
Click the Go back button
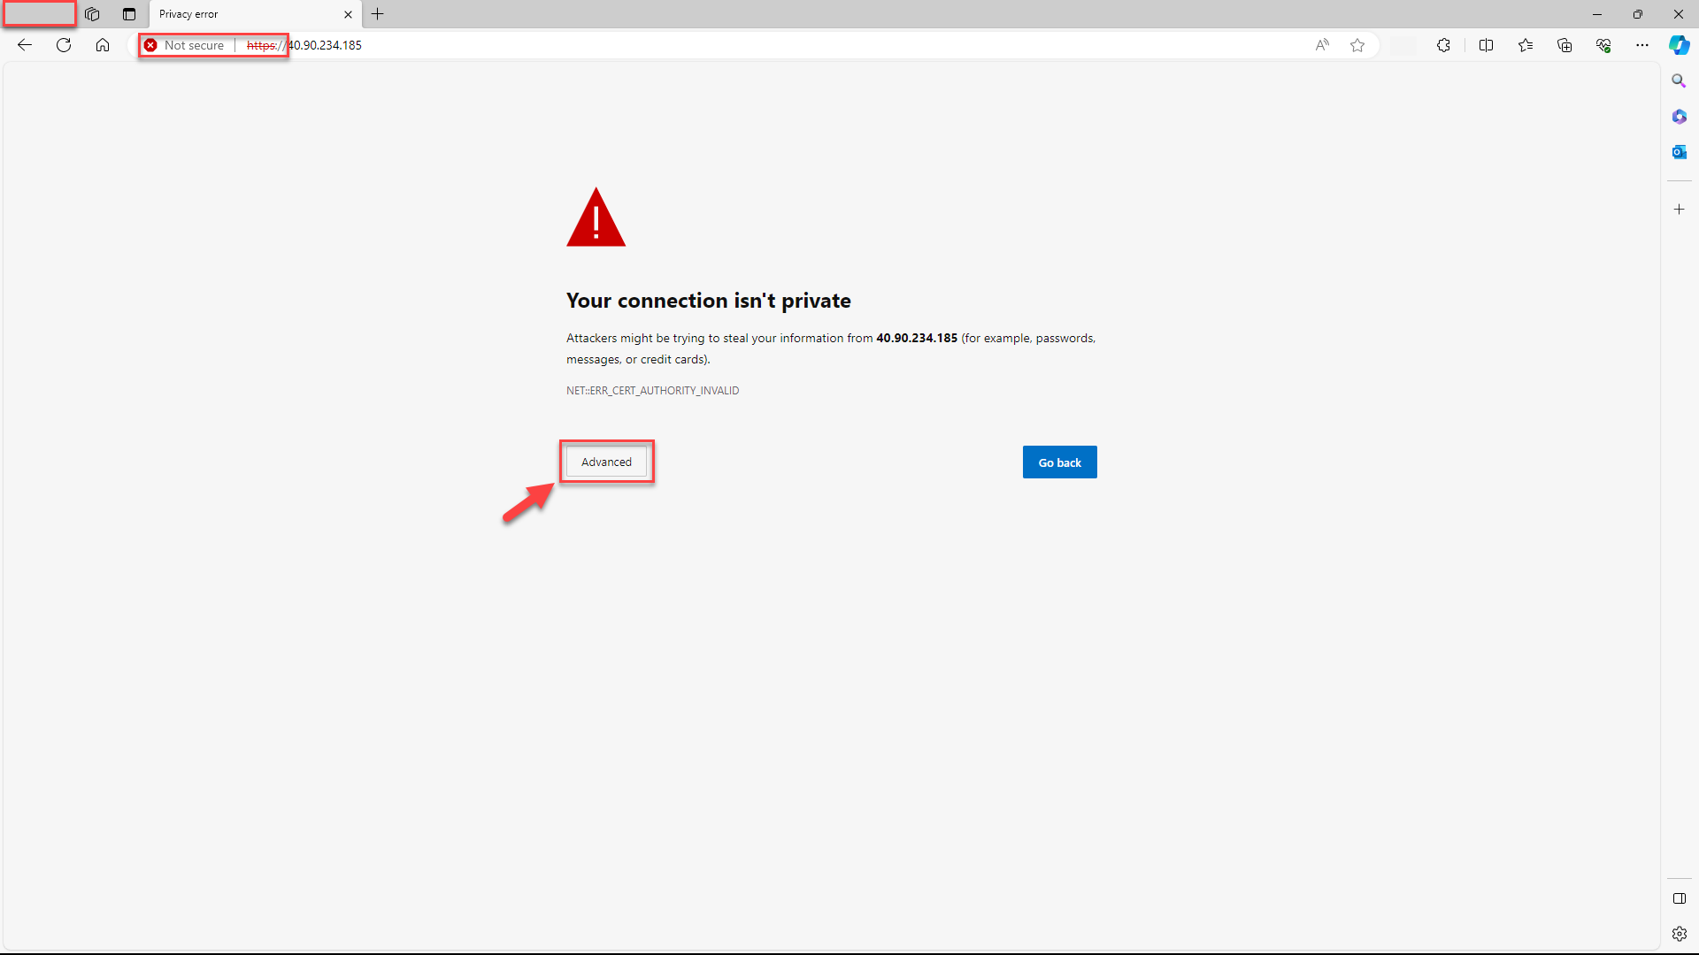[x=1059, y=462]
